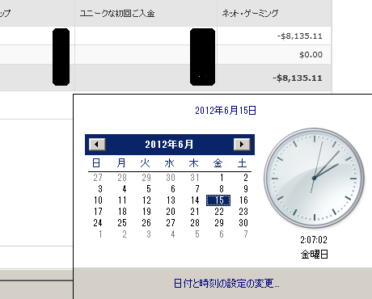Select grayed-out July 7 date
This screenshot has width=372, height=299.
[x=246, y=234]
